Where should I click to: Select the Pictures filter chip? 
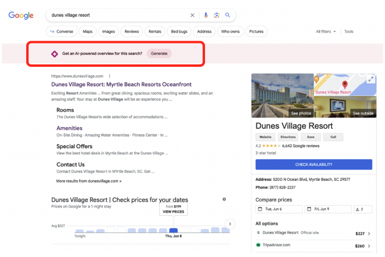(256, 32)
